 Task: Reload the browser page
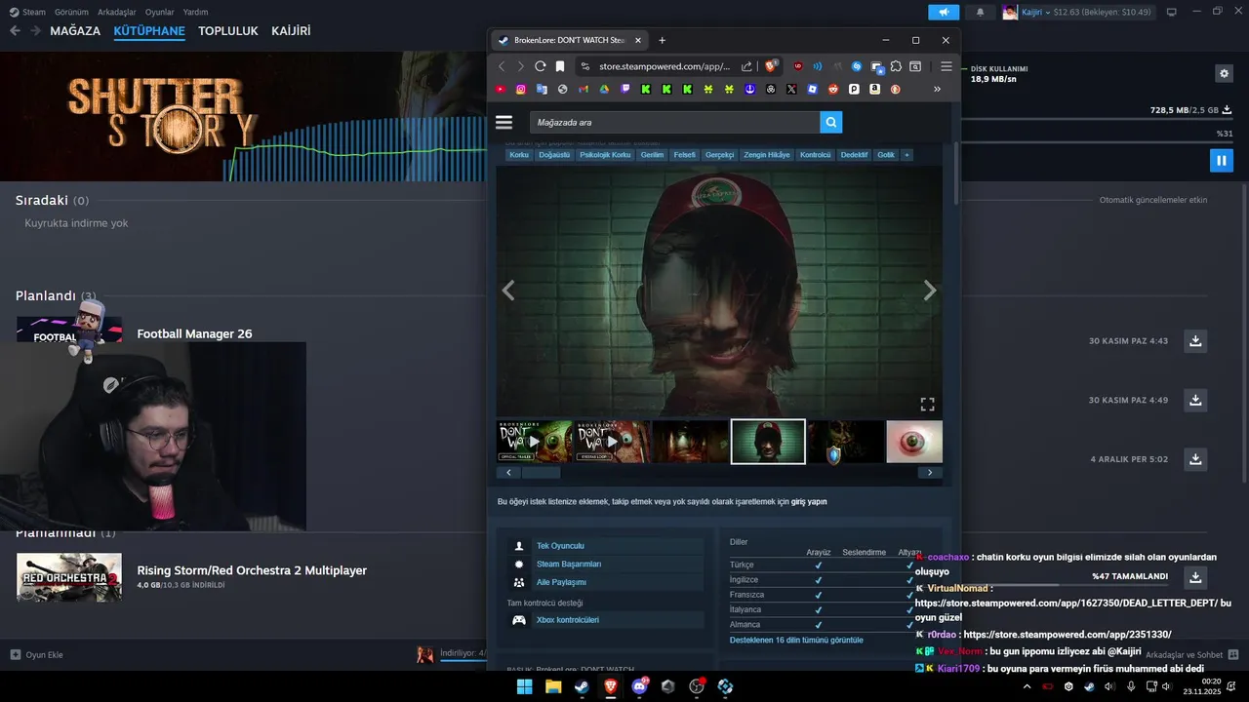pos(540,66)
